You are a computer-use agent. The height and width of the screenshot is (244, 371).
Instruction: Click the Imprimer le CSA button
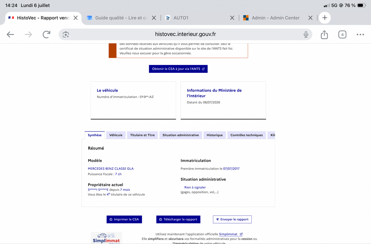(x=124, y=219)
